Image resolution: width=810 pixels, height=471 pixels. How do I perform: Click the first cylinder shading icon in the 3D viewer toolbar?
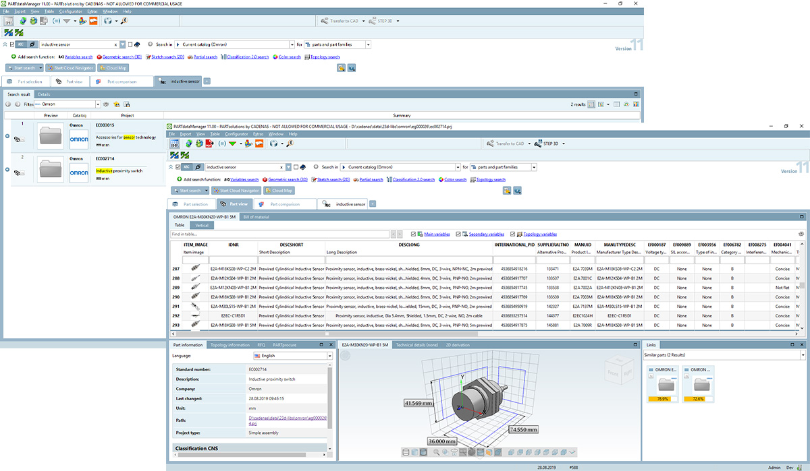[406, 452]
